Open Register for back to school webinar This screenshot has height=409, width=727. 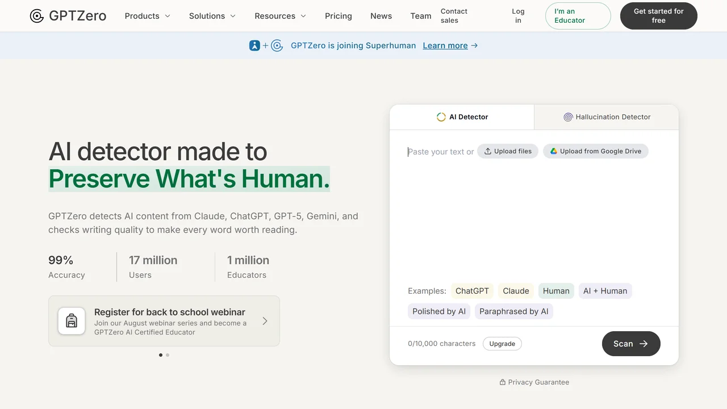point(164,321)
